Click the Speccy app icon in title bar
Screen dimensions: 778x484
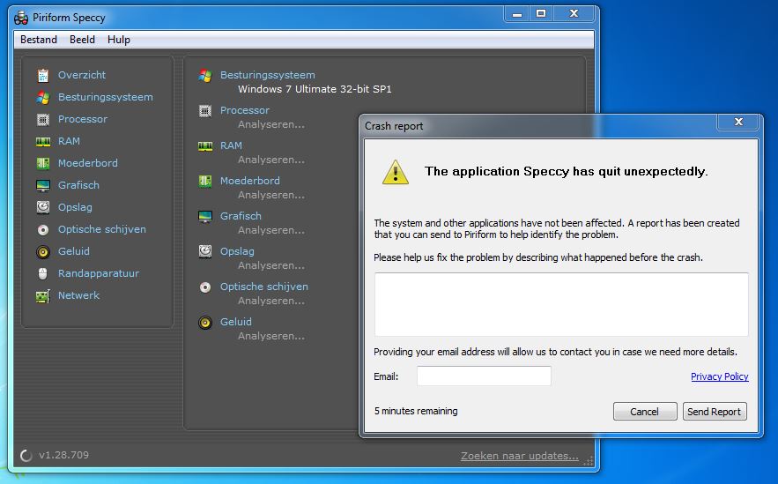21,19
